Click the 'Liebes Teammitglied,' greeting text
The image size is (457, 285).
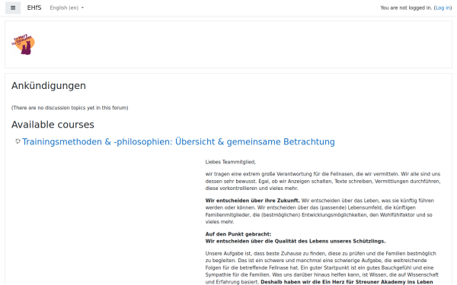point(231,162)
